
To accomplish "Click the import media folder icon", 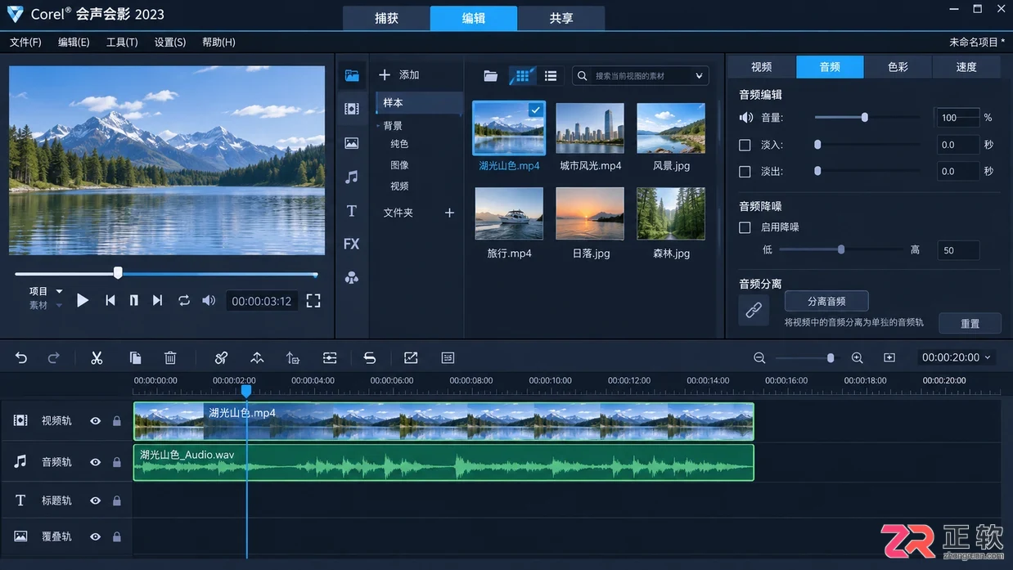I will pos(491,76).
